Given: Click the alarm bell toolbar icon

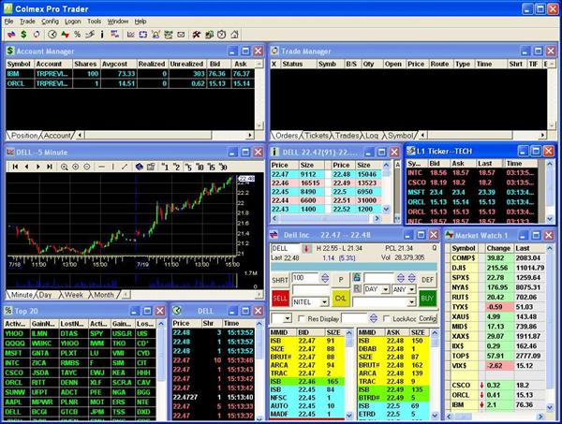Looking at the screenshot, I should pyautogui.click(x=155, y=35).
